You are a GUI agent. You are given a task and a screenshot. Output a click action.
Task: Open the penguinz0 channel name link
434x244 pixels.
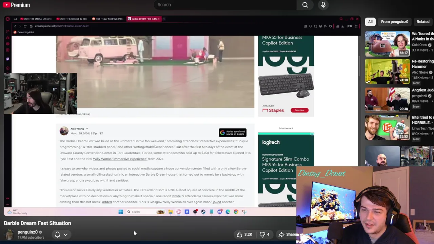click(x=27, y=232)
